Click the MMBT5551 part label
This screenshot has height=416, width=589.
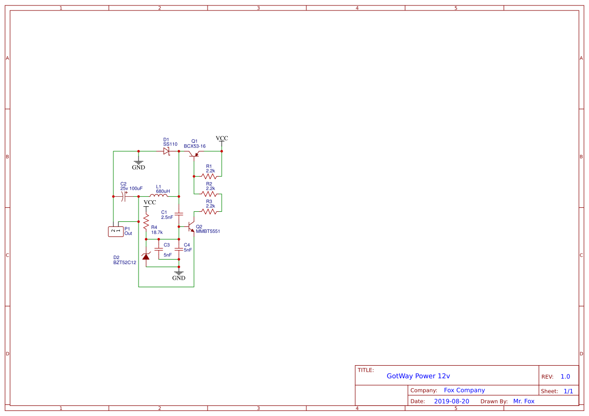[208, 231]
